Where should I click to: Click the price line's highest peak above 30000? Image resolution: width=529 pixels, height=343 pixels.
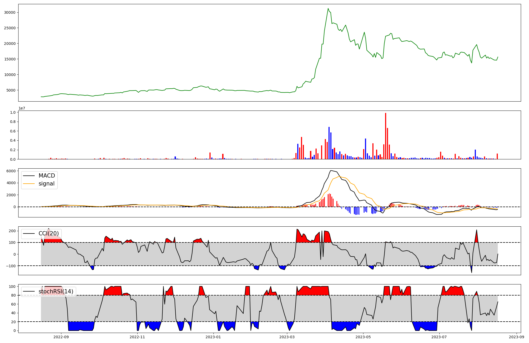328,9
